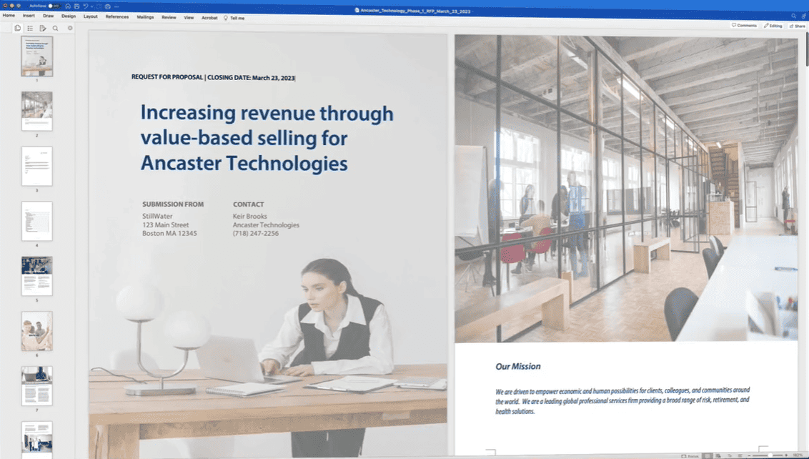Open the View ribbon tab

[189, 18]
